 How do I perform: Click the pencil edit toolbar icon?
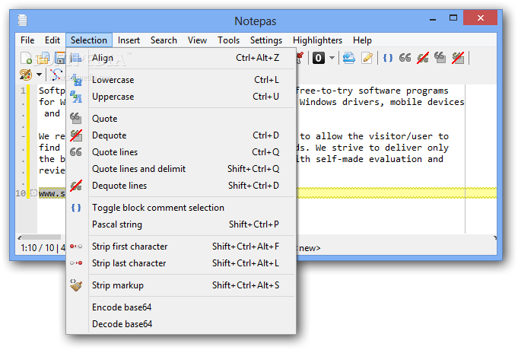(367, 58)
